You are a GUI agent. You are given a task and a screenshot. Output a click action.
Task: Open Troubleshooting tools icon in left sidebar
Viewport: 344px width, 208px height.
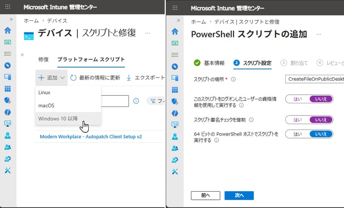tap(8, 170)
